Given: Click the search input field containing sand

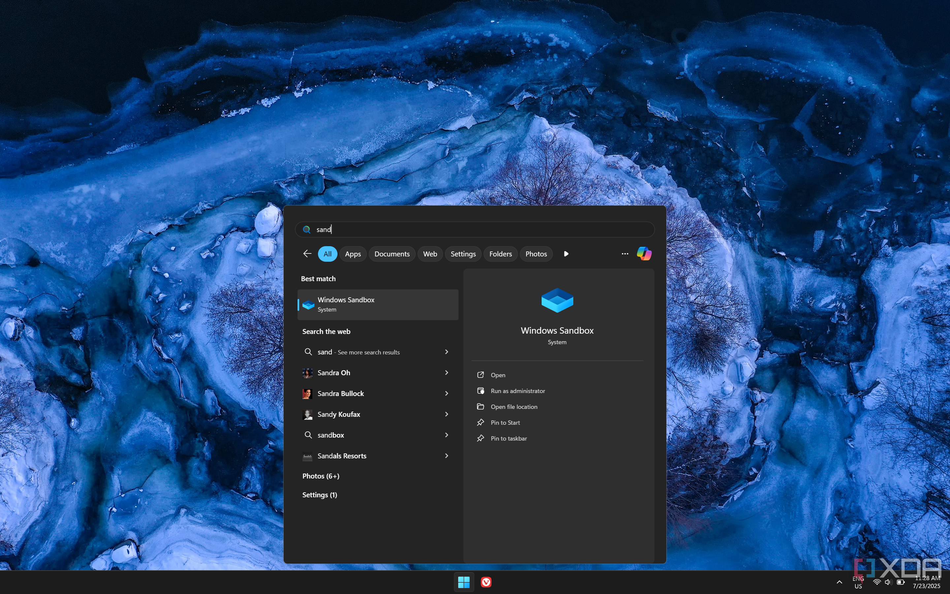Looking at the screenshot, I should click(x=475, y=229).
